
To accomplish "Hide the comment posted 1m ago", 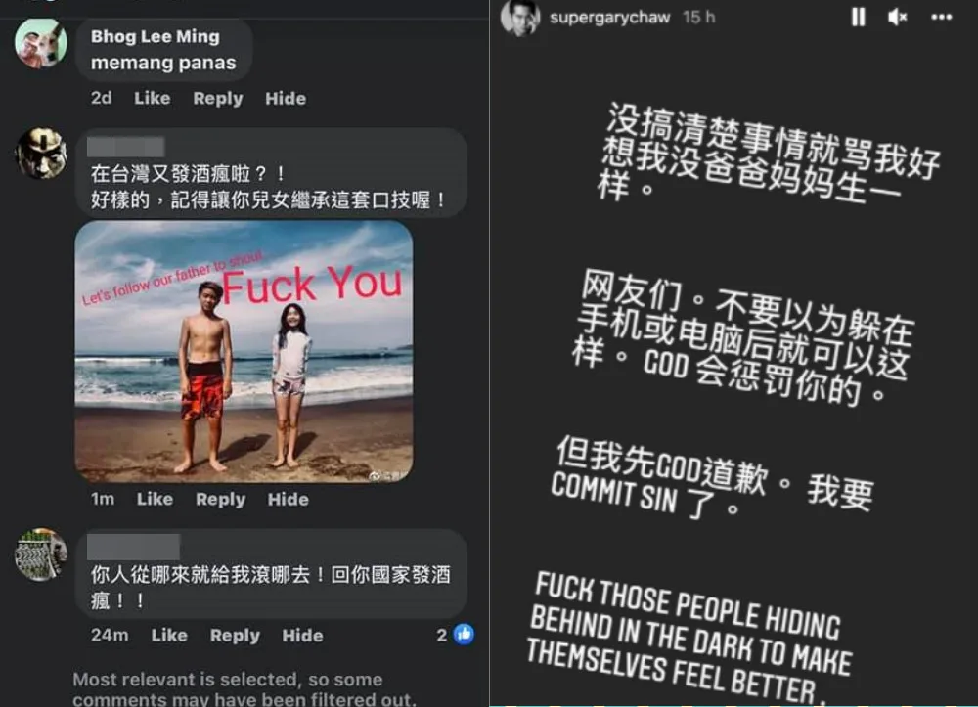I will click(x=289, y=499).
